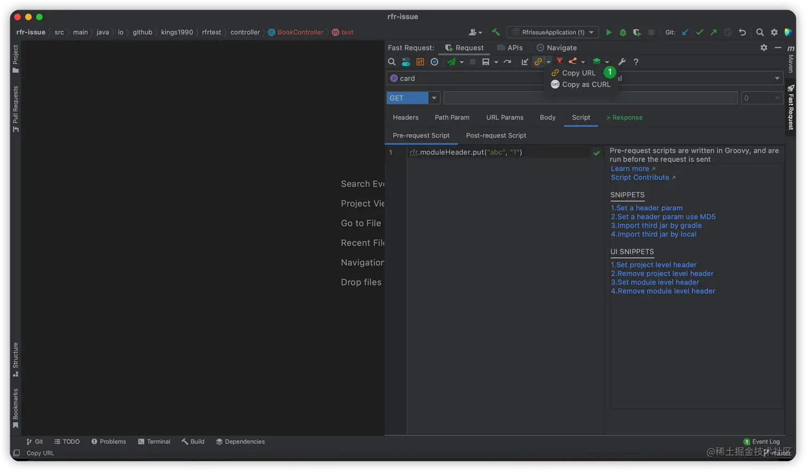Select Copy as CURL from the popup menu

pos(586,85)
